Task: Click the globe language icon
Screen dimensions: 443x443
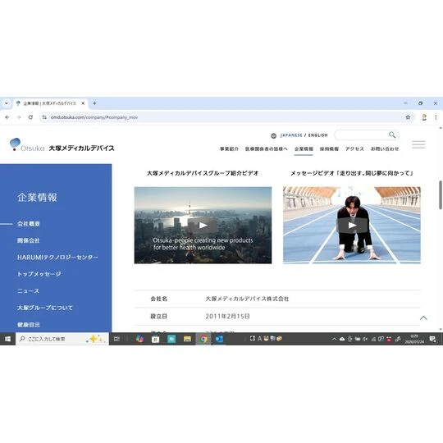Action: pyautogui.click(x=273, y=135)
